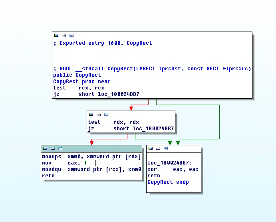Click group-nodes icon in 'test rdx, rdx' node

(x=106, y=114)
